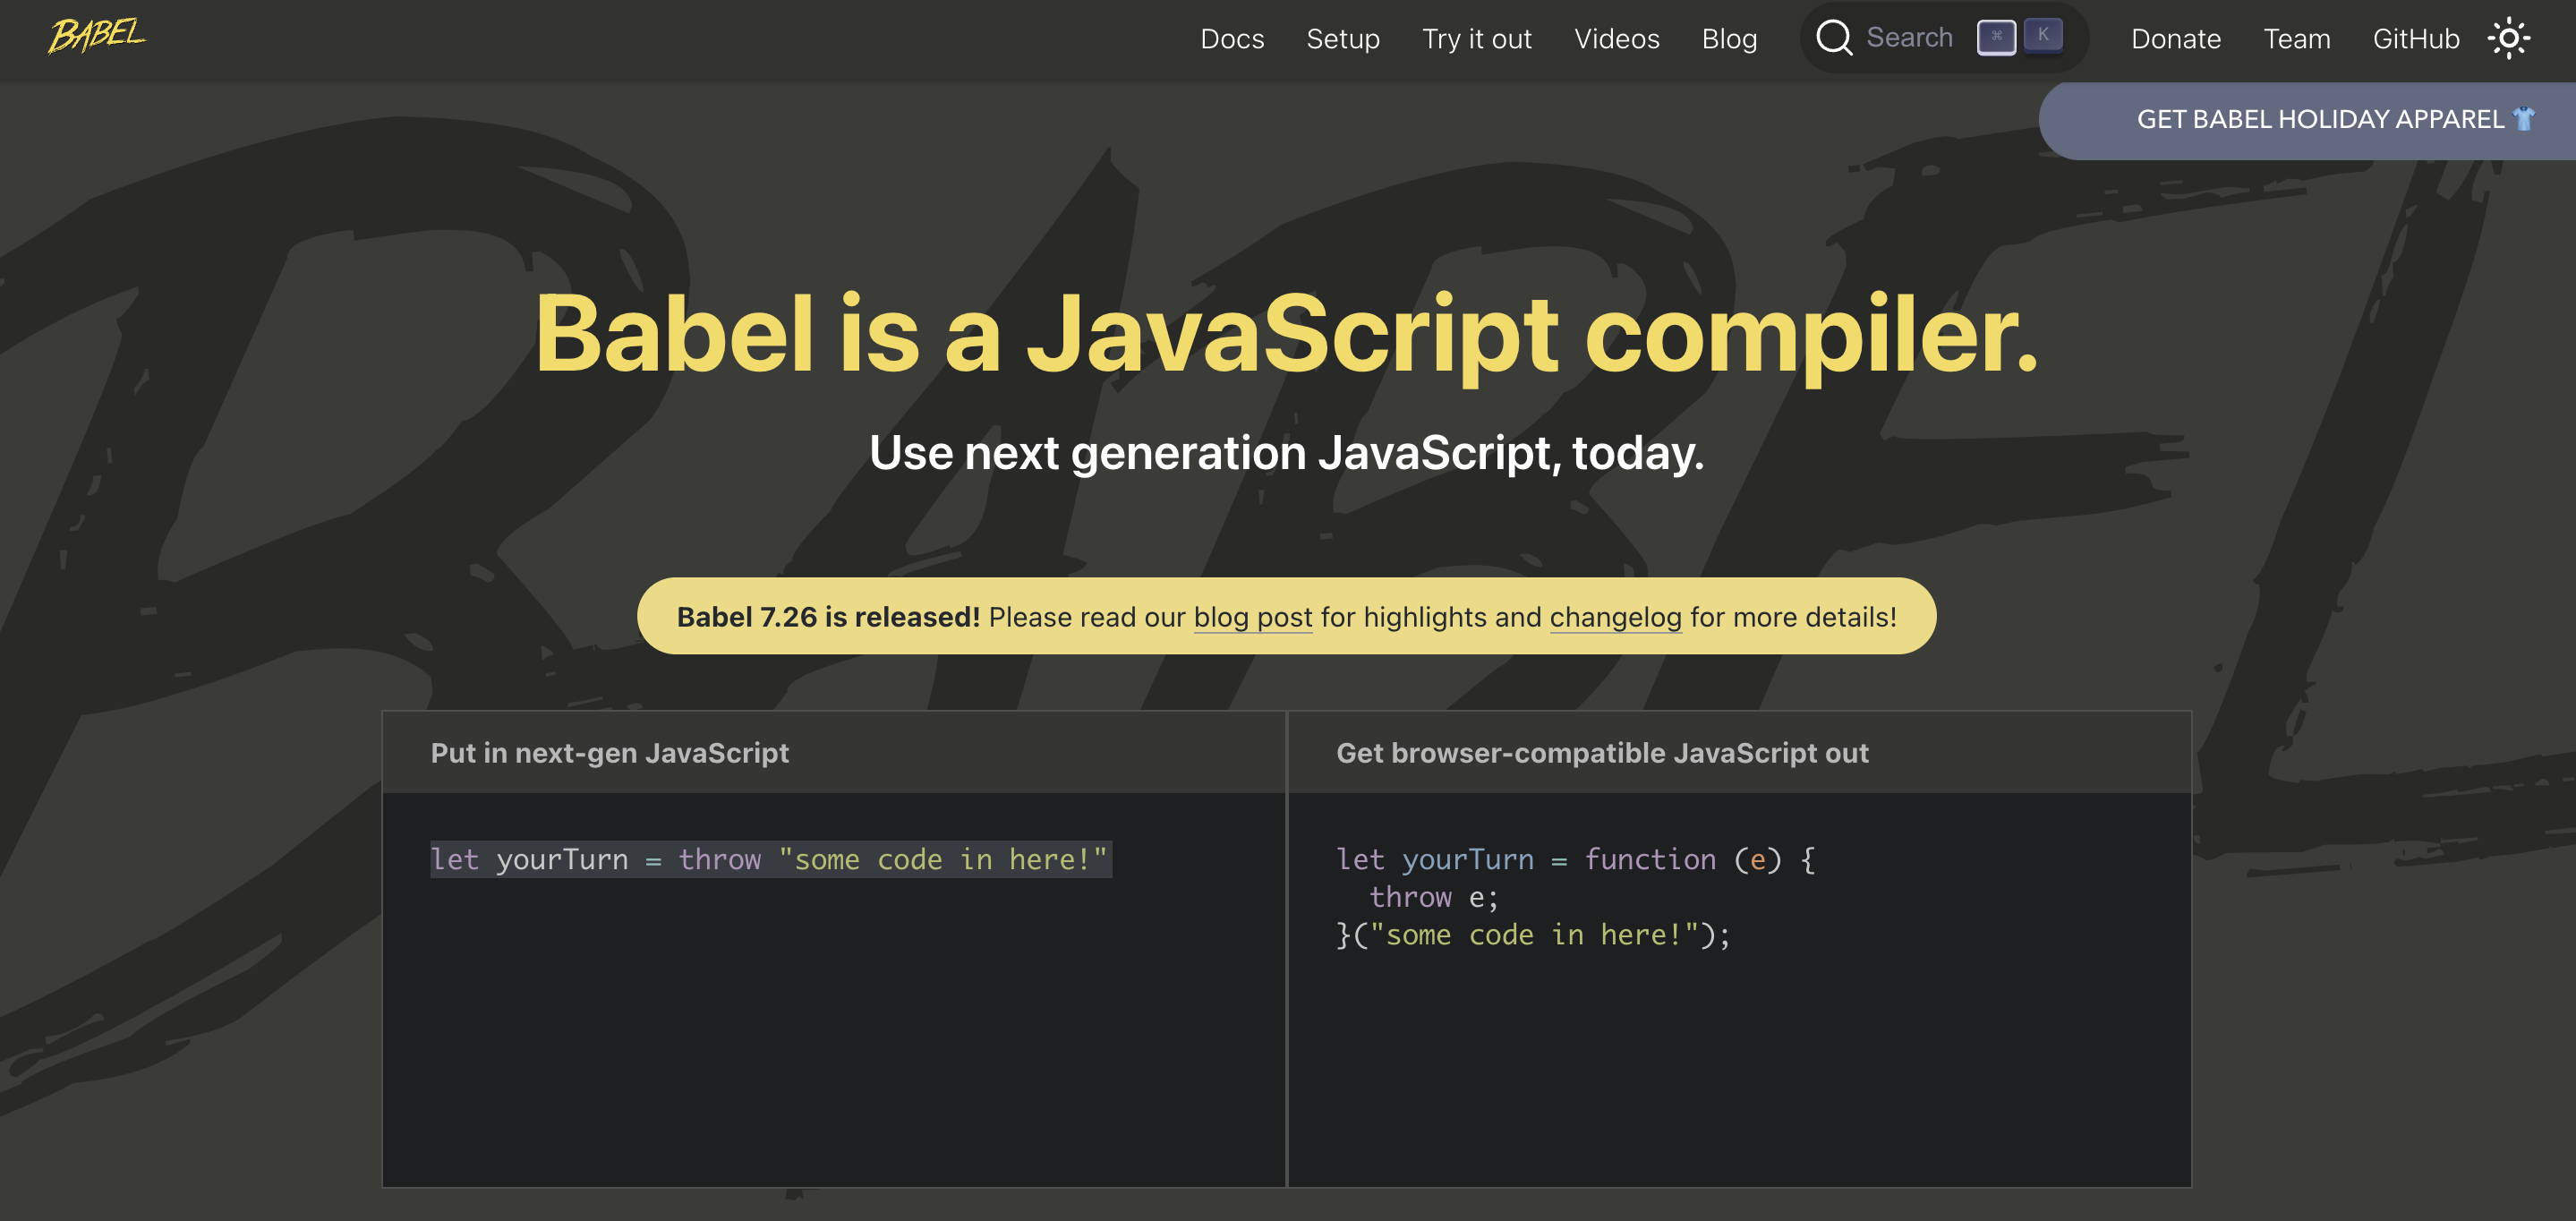Open the Blog section
The width and height of the screenshot is (2576, 1221).
point(1729,39)
